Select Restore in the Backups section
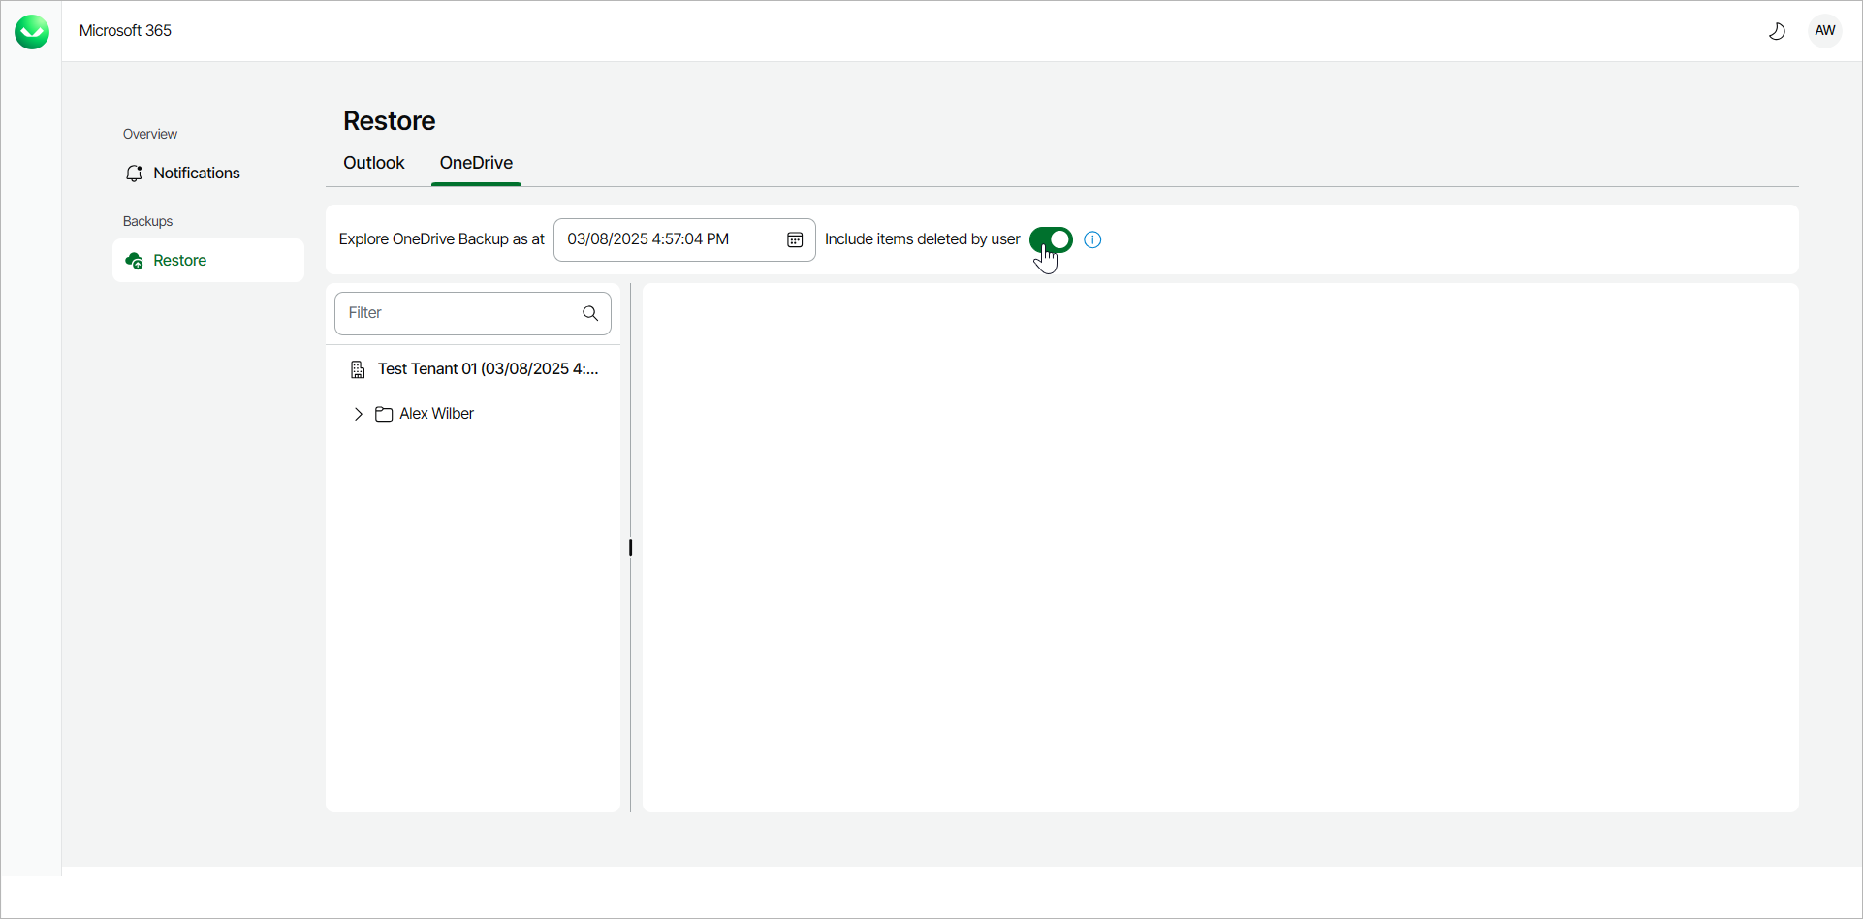The height and width of the screenshot is (919, 1863). click(179, 260)
